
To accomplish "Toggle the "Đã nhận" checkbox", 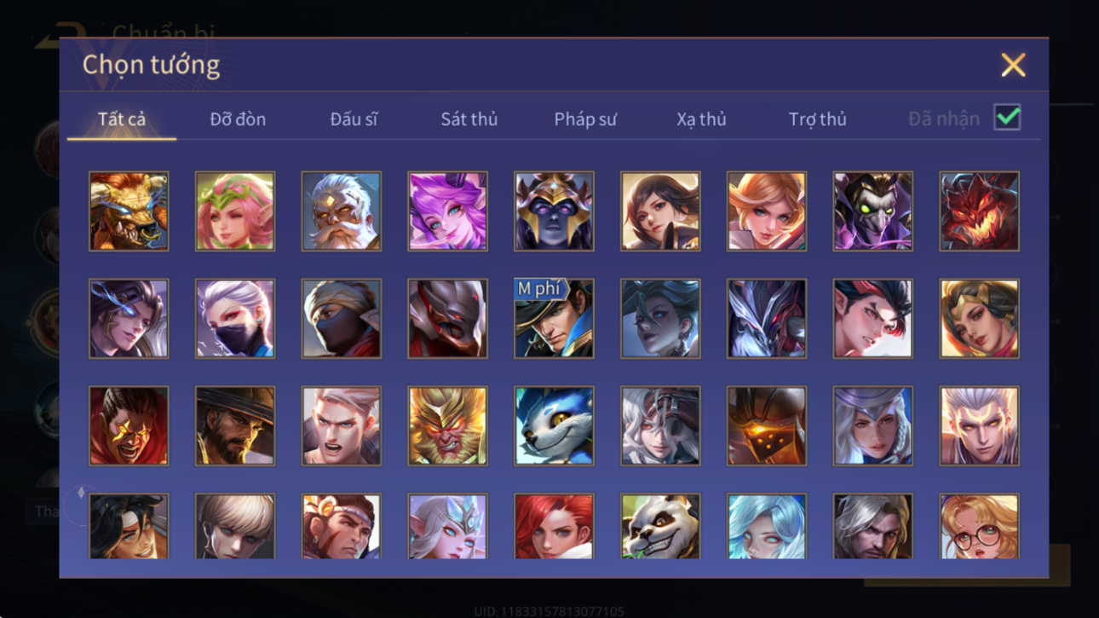I will [1007, 118].
